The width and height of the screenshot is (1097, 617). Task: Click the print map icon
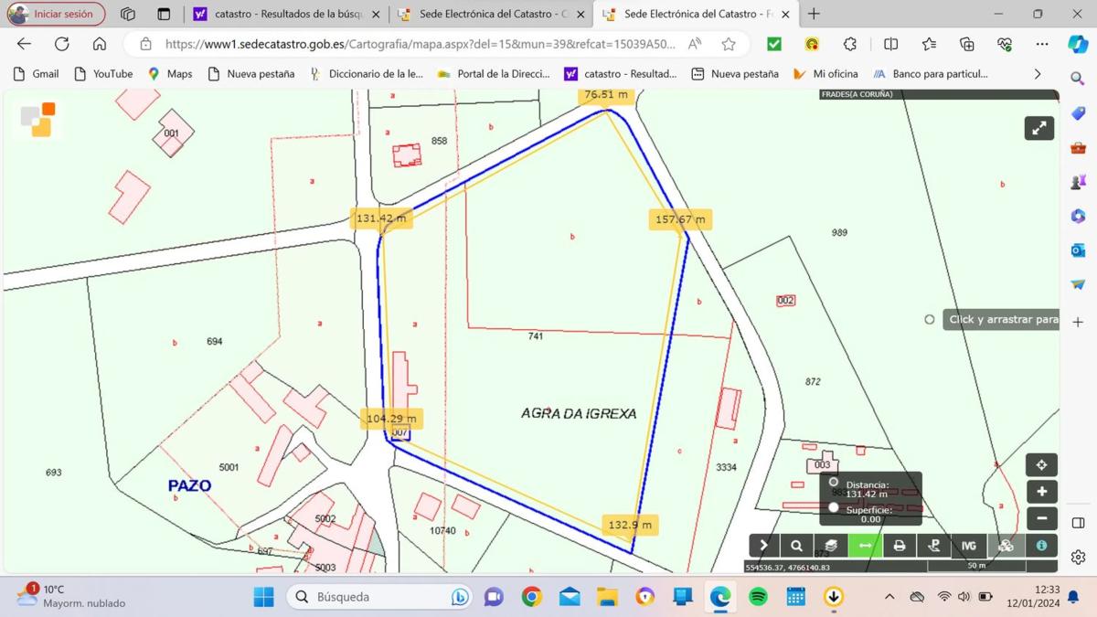[900, 546]
